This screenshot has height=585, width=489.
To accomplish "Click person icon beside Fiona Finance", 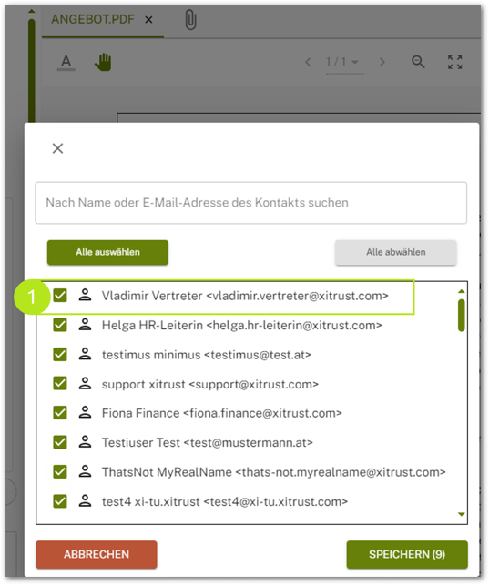I will pyautogui.click(x=85, y=413).
